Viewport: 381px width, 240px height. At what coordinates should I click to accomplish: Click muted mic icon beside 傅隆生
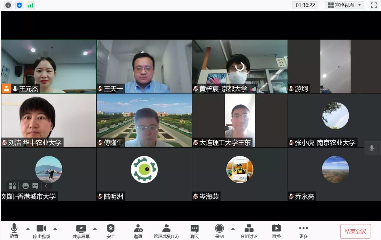pyautogui.click(x=100, y=143)
